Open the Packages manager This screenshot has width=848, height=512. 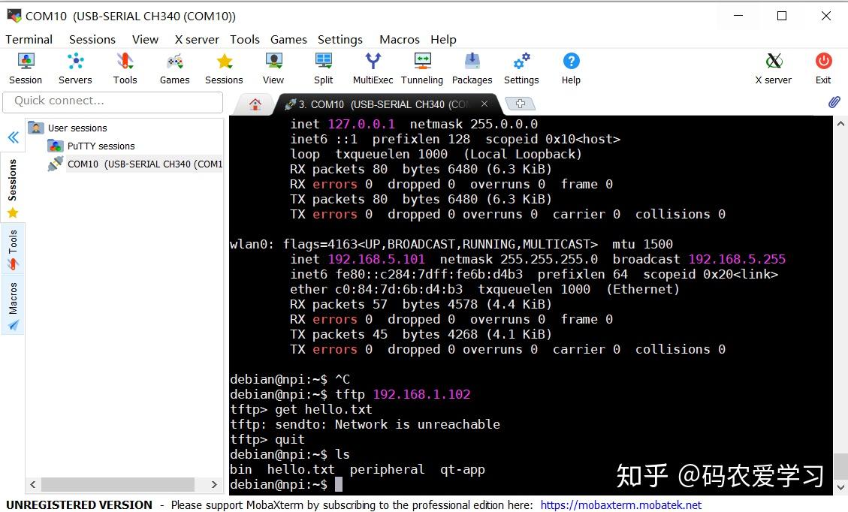[x=472, y=68]
